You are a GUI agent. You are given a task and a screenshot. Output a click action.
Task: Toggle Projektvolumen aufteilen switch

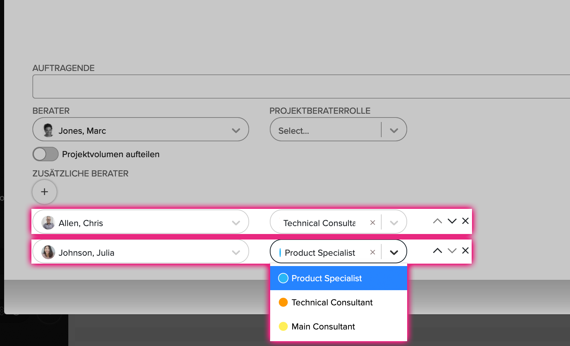click(x=46, y=154)
